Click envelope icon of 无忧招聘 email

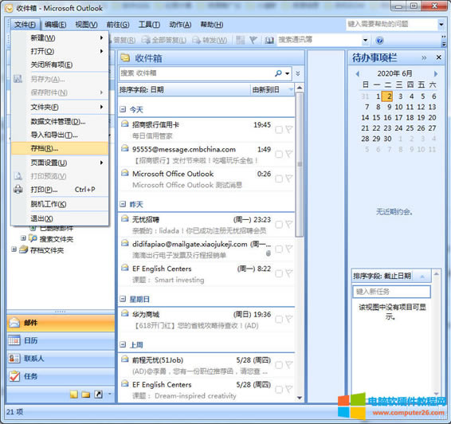click(125, 218)
